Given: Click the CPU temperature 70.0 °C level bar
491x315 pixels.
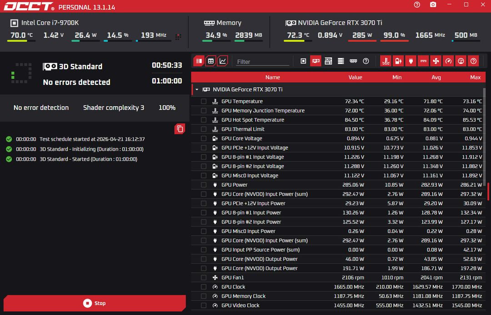Looking at the screenshot, I should point(21,41).
